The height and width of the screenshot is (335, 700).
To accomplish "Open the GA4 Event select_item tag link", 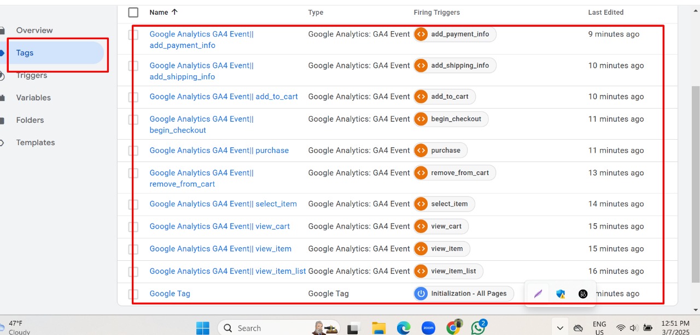I will click(223, 204).
